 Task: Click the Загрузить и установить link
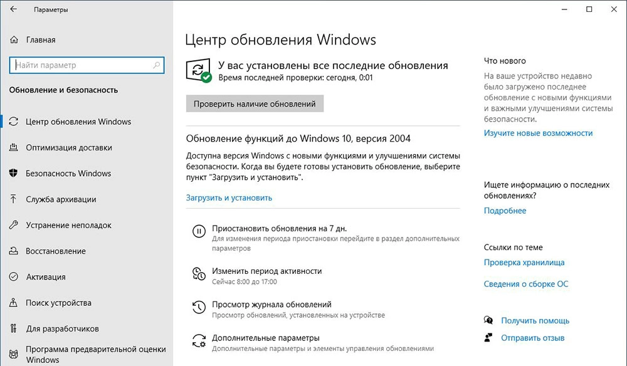click(229, 197)
